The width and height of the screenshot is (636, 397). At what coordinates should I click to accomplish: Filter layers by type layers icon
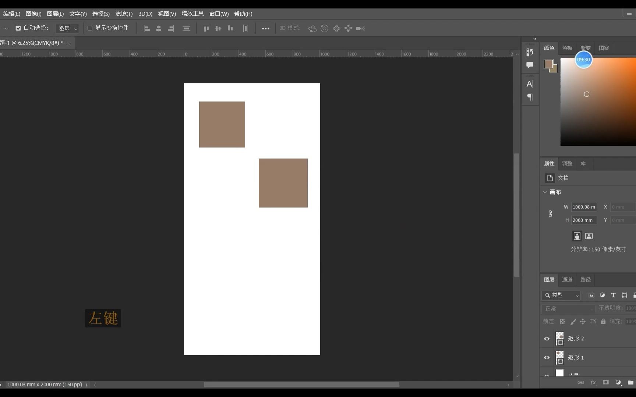[x=613, y=295]
